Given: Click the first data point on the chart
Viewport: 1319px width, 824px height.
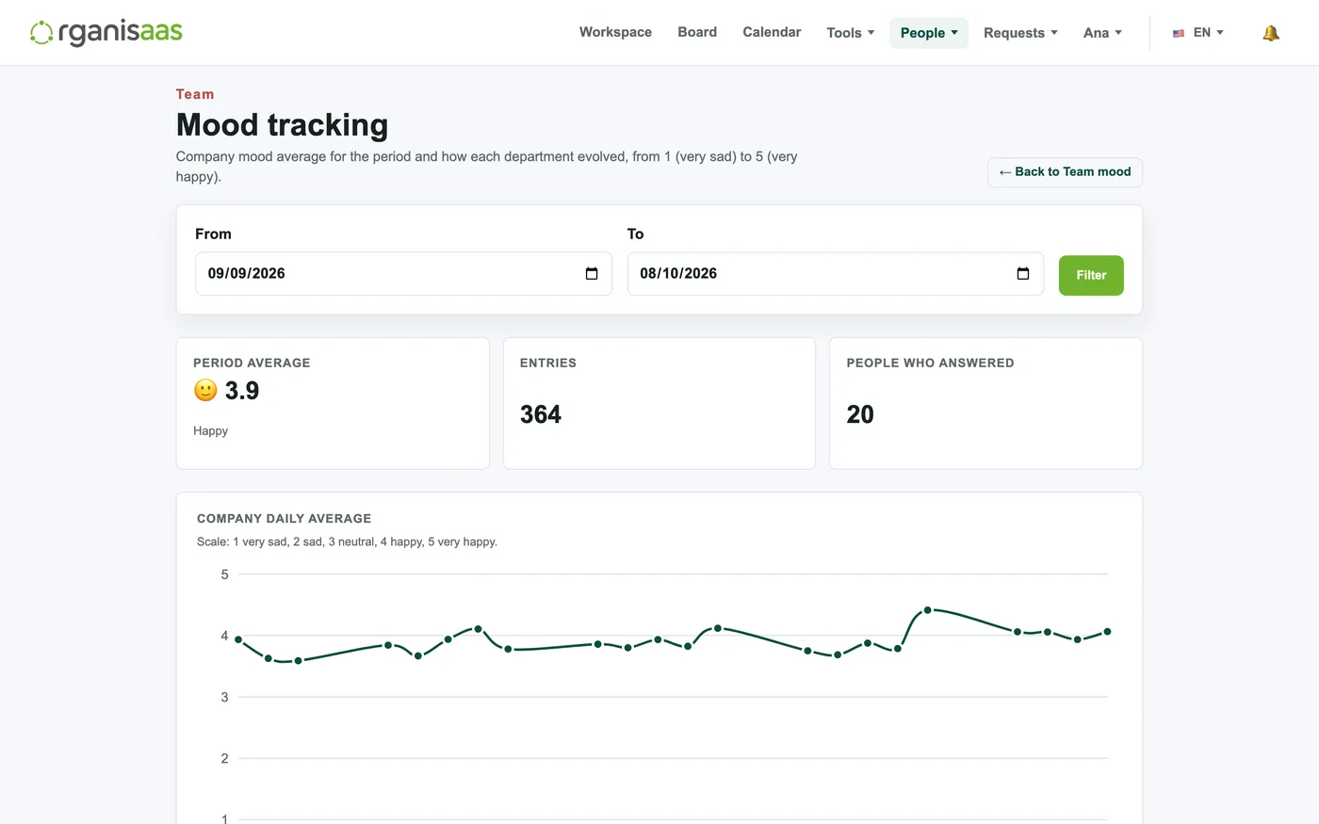Looking at the screenshot, I should 238,639.
